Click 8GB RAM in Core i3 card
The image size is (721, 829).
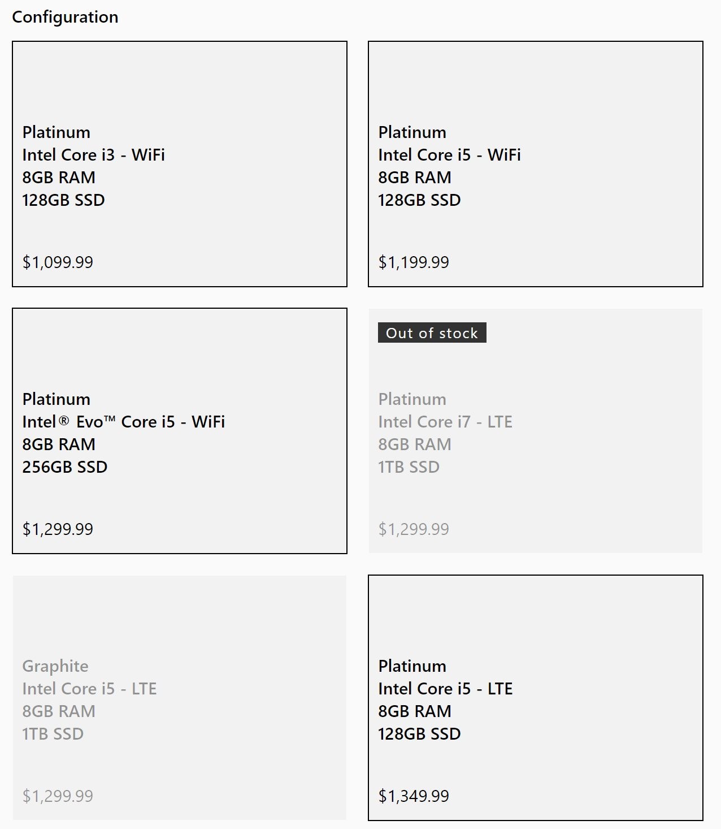(59, 178)
